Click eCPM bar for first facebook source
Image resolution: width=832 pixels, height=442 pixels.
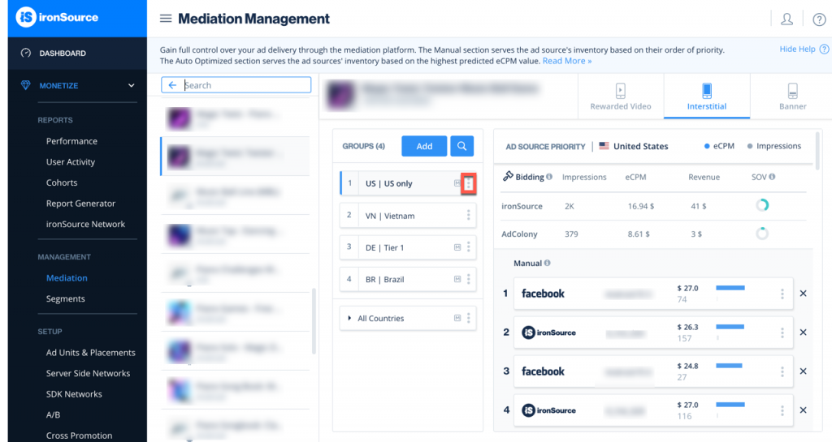click(x=730, y=288)
